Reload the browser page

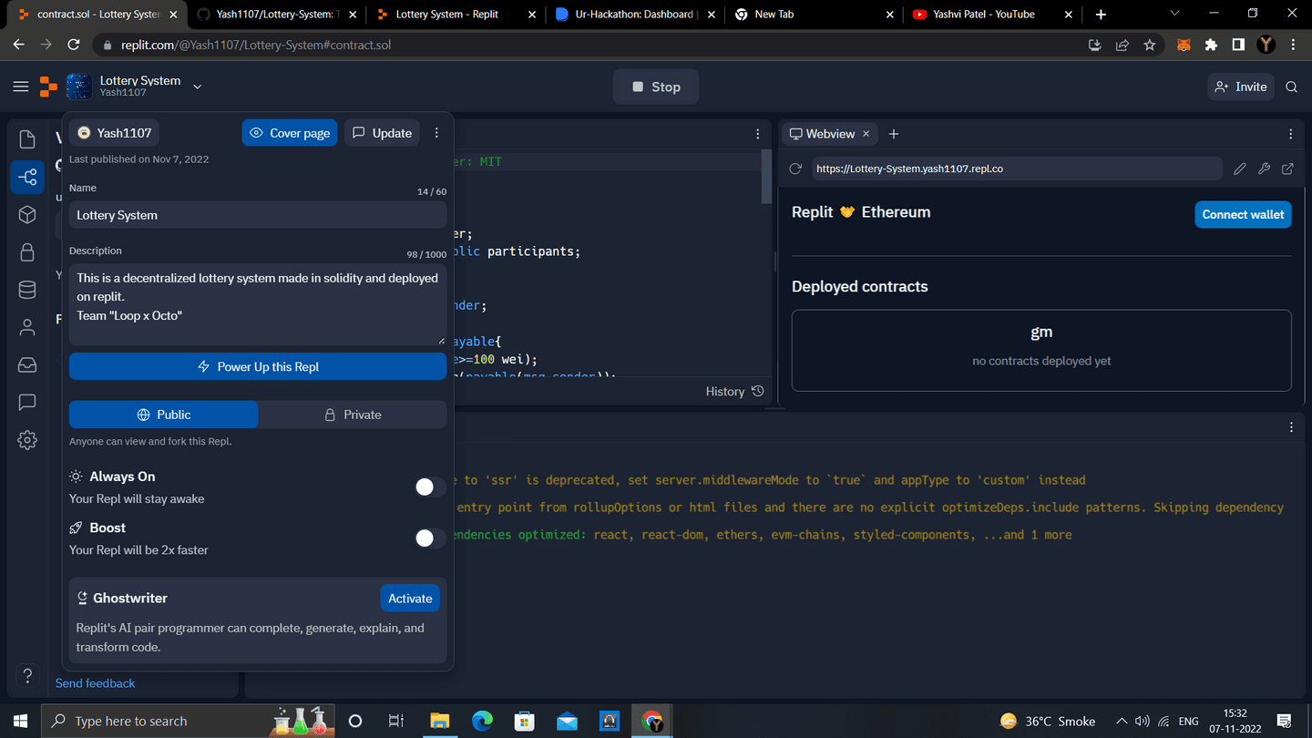pos(74,45)
